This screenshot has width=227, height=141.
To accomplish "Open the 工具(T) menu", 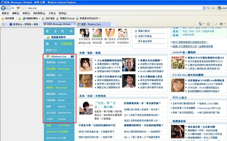I will click(x=52, y=13).
